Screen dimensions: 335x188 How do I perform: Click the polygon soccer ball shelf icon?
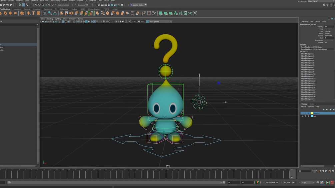click(22, 13)
